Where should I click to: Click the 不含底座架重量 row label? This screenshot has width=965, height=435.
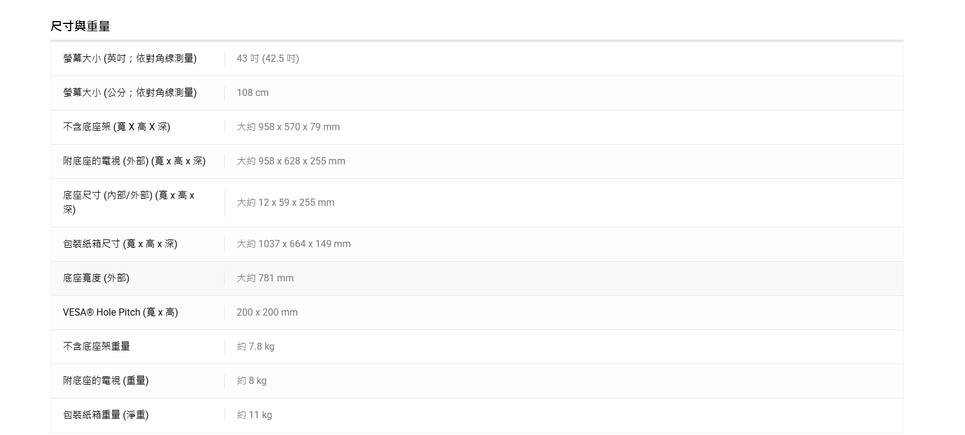click(x=96, y=346)
